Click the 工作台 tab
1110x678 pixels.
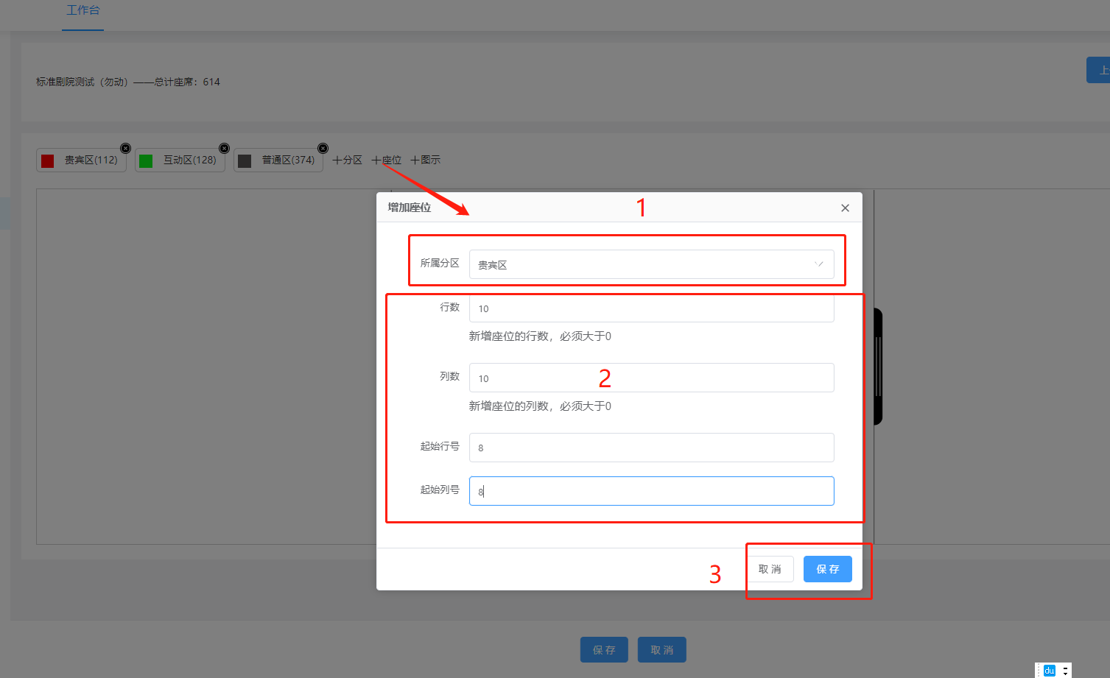pos(82,11)
